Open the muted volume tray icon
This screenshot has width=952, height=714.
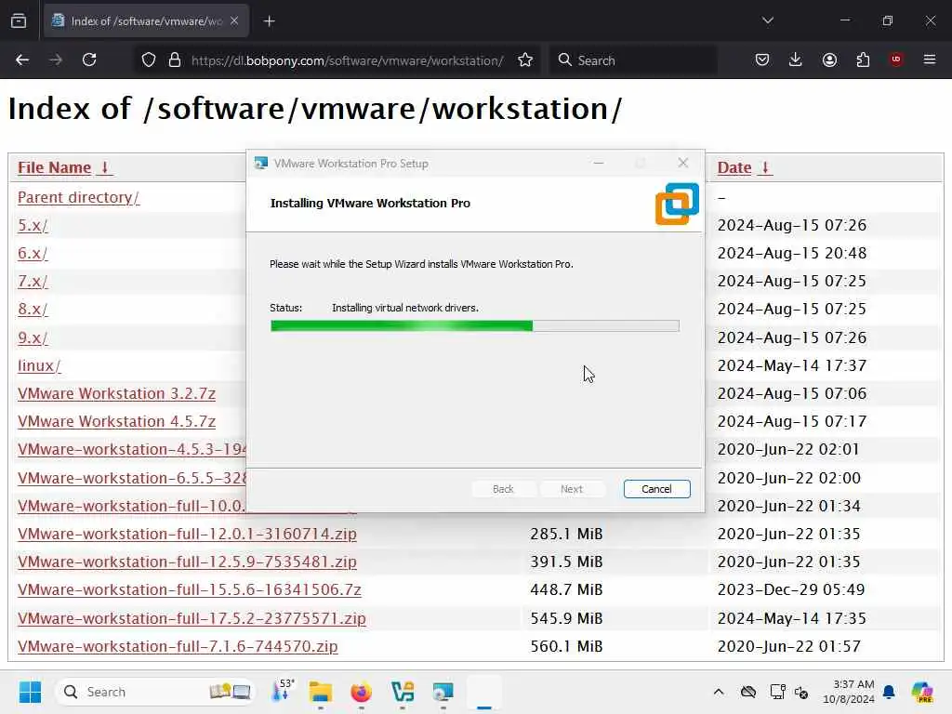(x=801, y=692)
